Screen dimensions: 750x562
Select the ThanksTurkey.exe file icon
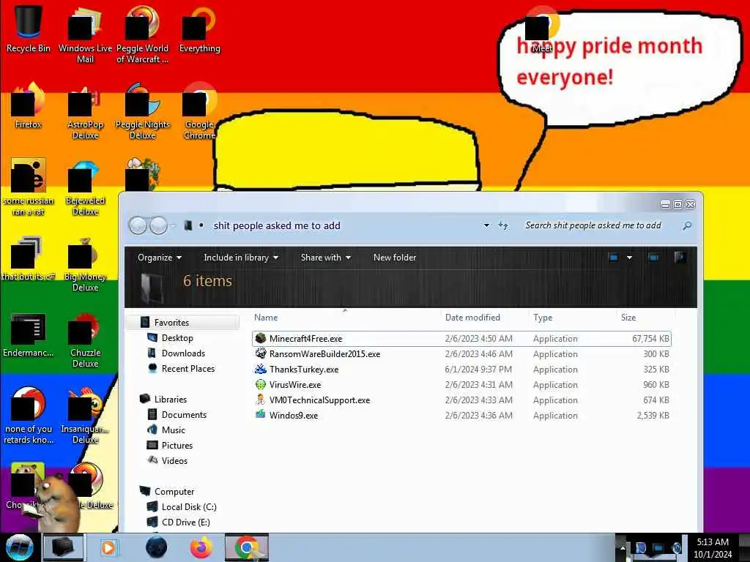point(260,369)
